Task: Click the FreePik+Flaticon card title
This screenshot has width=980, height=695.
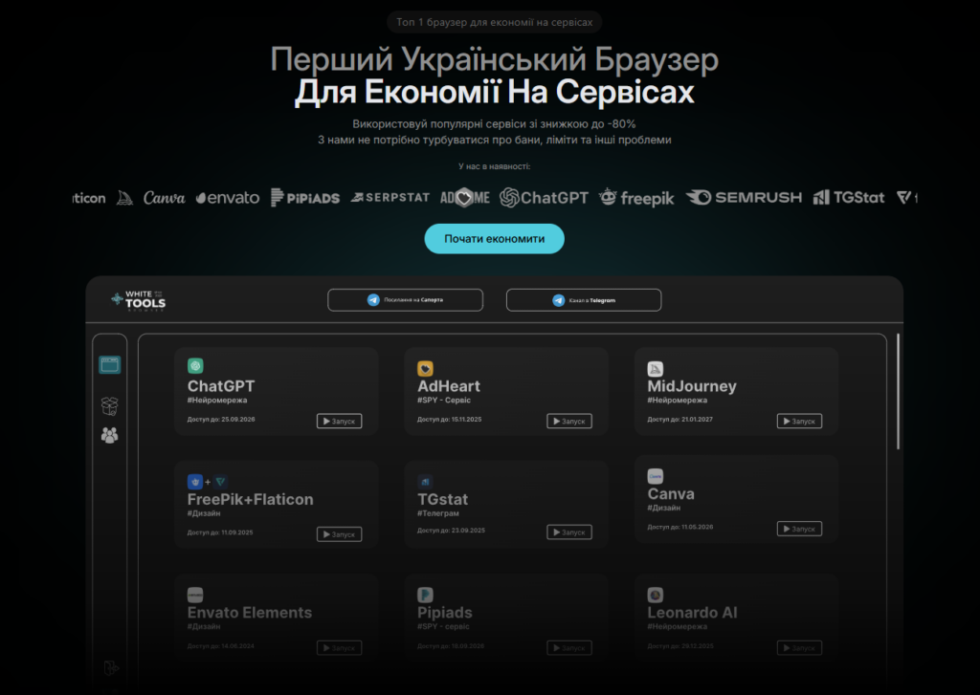Action: point(250,499)
